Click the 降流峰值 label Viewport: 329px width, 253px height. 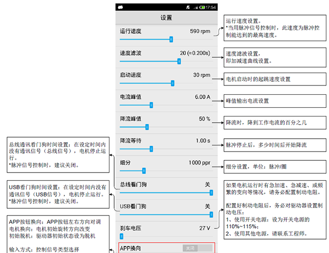131,119
